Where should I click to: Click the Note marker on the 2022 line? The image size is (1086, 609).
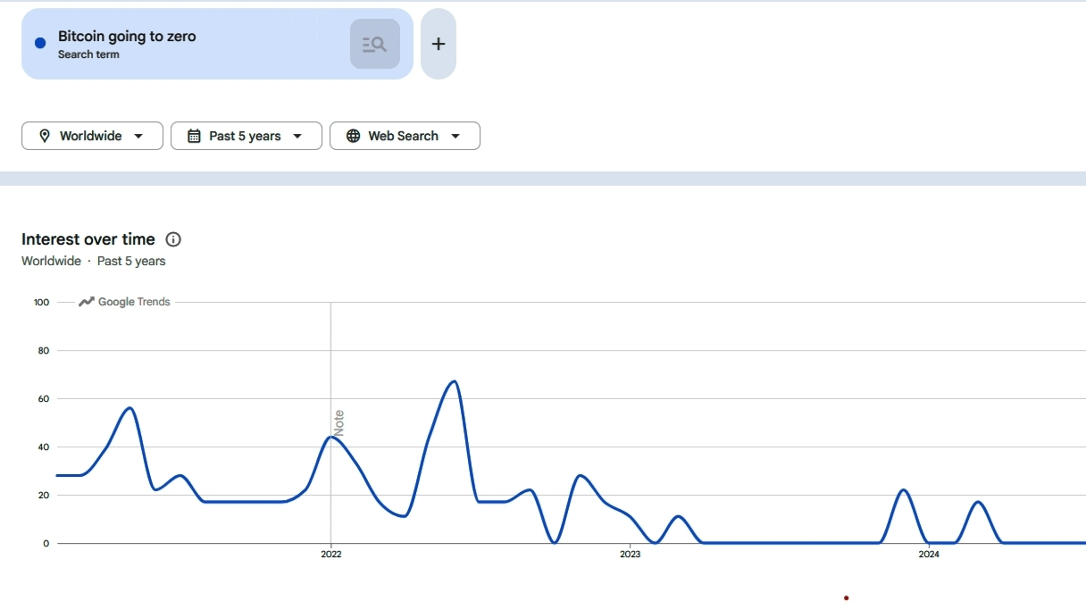coord(338,423)
